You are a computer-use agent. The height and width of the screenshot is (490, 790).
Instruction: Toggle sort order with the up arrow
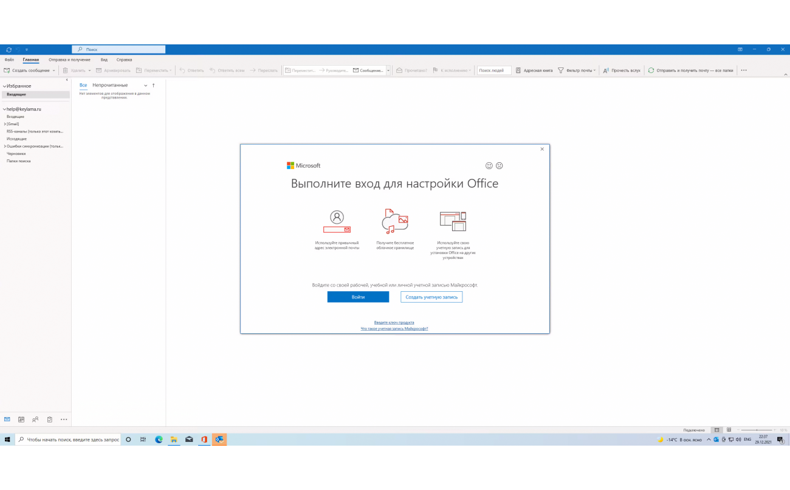point(153,86)
